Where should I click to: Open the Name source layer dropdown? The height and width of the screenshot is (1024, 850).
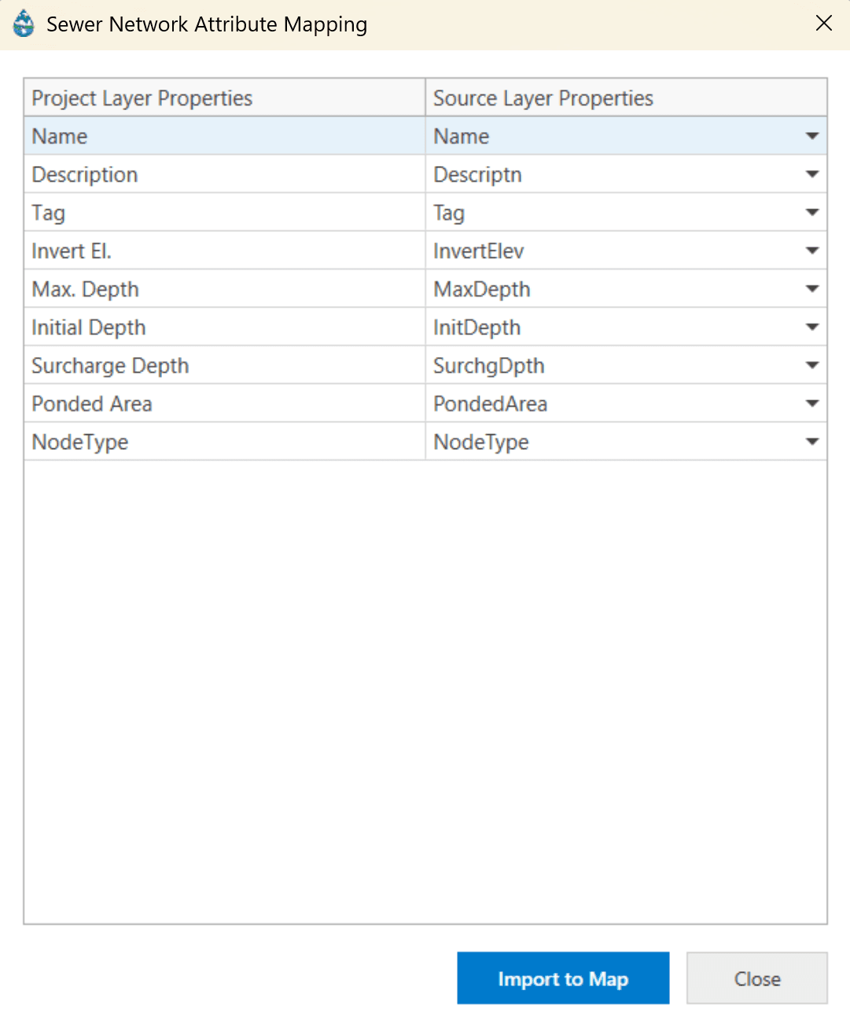[x=812, y=135]
